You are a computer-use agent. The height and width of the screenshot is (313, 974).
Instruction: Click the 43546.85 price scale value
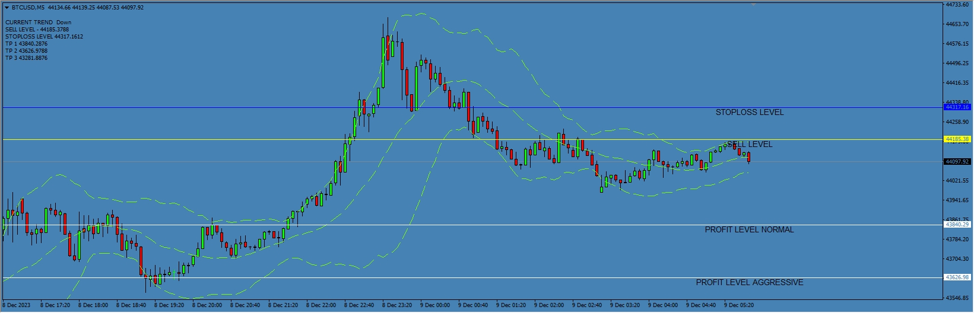pyautogui.click(x=957, y=298)
